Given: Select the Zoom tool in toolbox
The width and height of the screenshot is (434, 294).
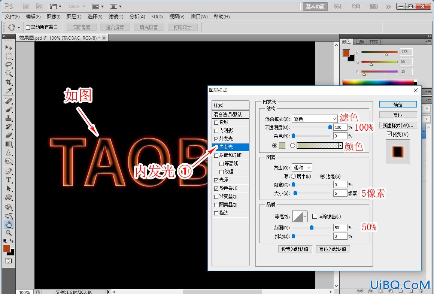Looking at the screenshot, I should (x=9, y=233).
